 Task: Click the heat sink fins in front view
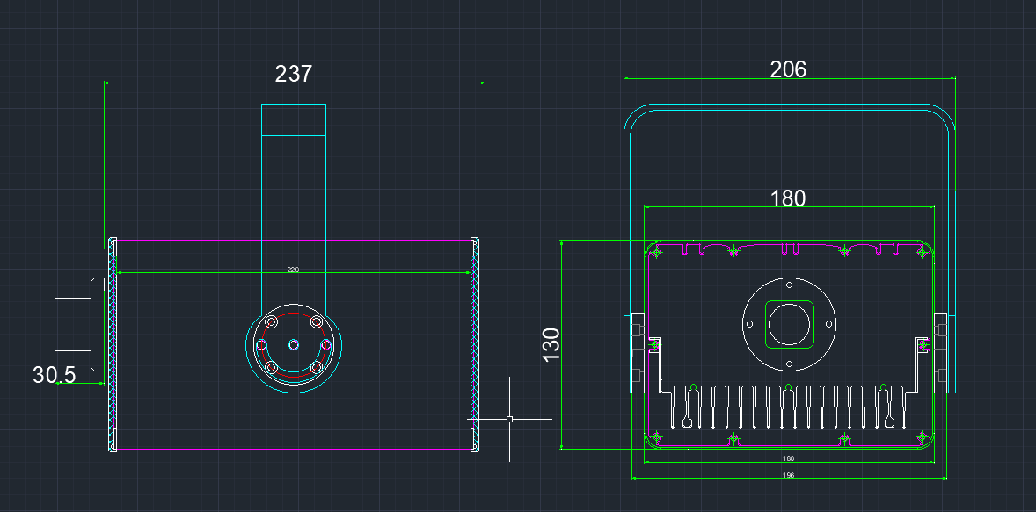click(788, 407)
